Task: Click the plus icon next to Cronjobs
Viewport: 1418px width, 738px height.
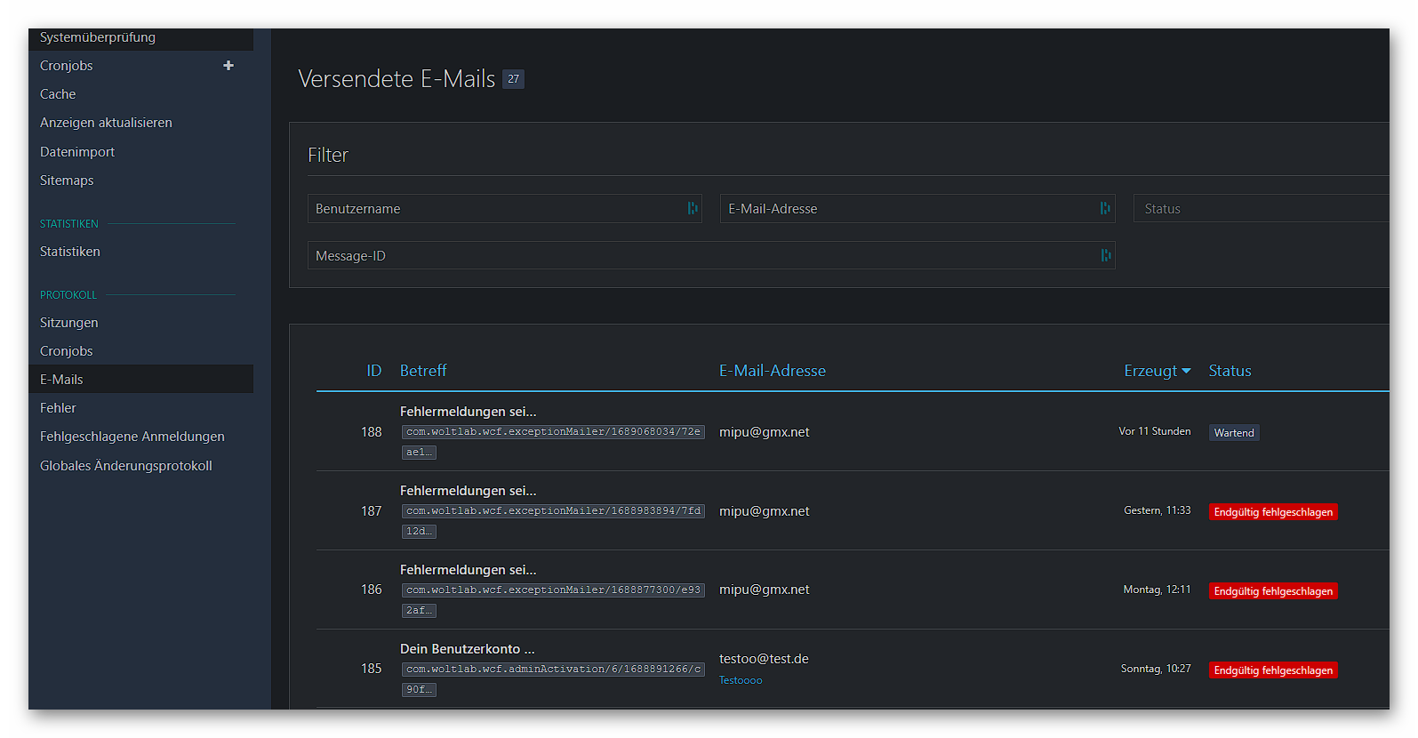Action: (x=228, y=66)
